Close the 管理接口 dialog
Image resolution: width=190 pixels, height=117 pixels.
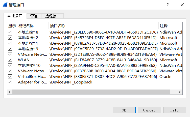click(182, 5)
